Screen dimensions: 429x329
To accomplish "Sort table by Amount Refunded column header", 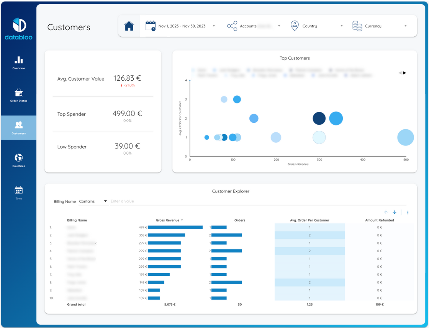I will tap(379, 220).
